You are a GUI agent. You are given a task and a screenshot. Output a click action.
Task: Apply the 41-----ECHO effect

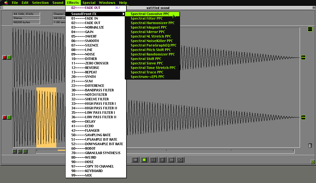(x=96, y=126)
